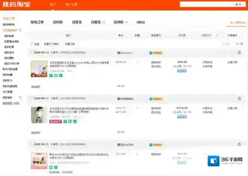Open 我的收藏 in the sidebar
This screenshot has height=176, width=248.
click(8, 75)
